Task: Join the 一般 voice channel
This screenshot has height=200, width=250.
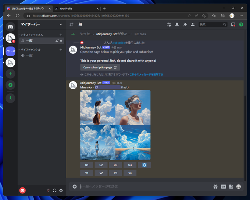Action: pyautogui.click(x=42, y=56)
